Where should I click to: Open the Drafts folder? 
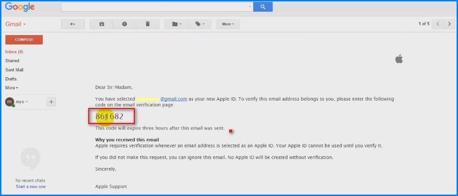point(11,79)
